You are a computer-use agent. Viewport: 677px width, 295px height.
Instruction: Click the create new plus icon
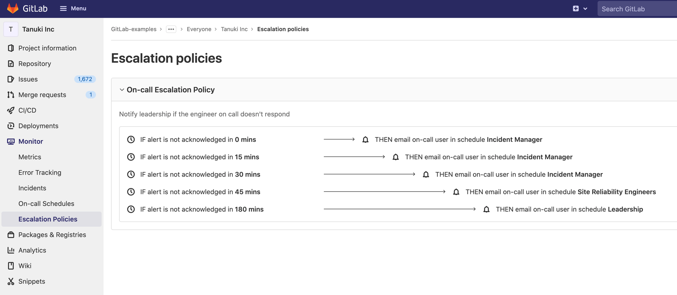pos(575,9)
